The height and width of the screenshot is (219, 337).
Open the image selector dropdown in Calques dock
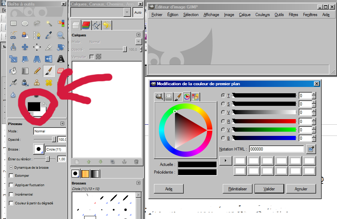[x=127, y=12]
